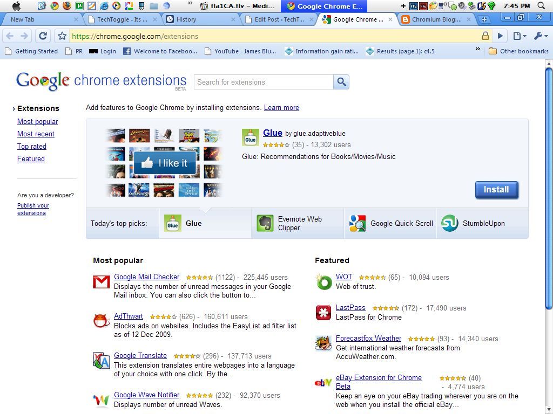The image size is (553, 414).
Task: Go back to the previous page
Action: (10, 36)
